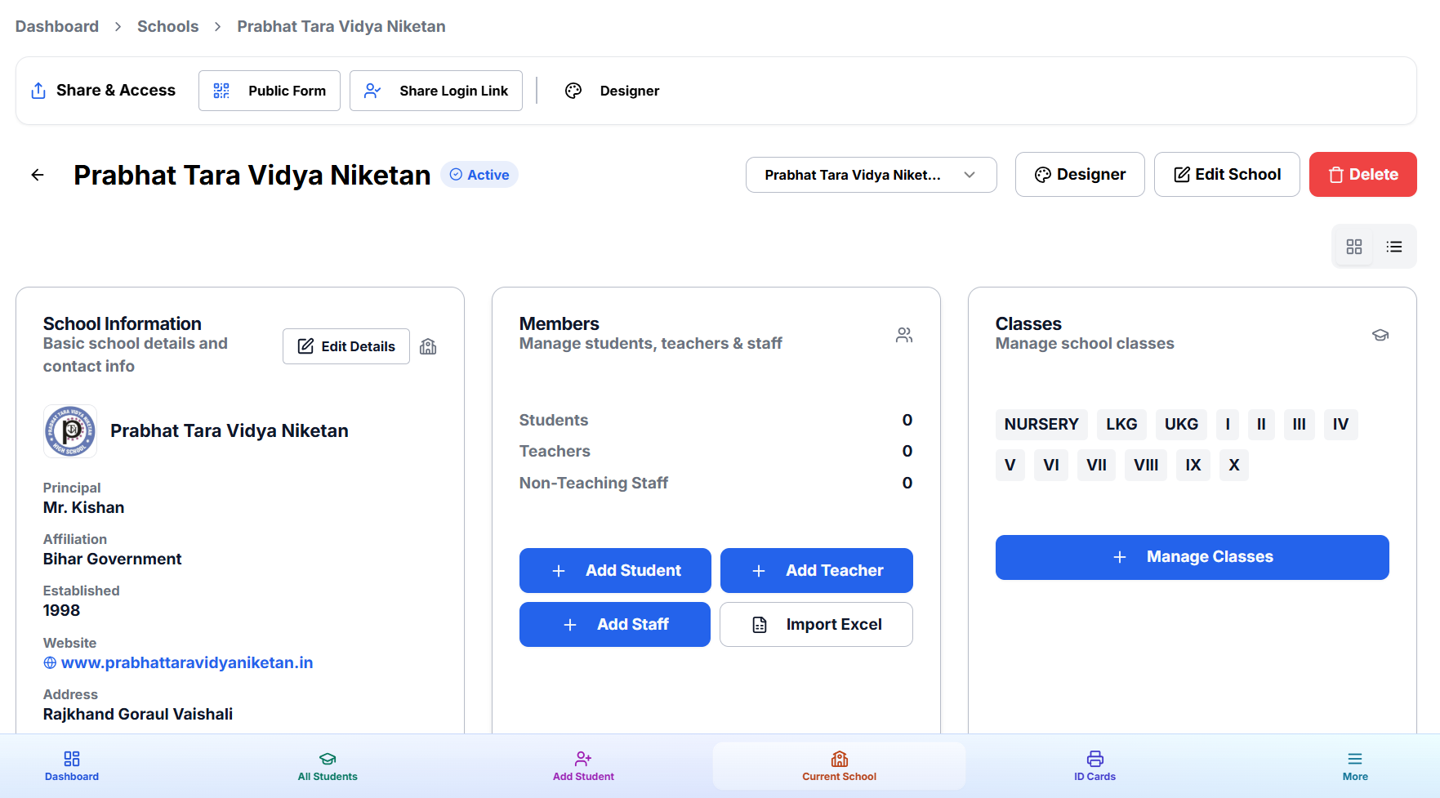Viewport: 1440px width, 798px height.
Task: Select class IX chip
Action: [x=1193, y=465]
